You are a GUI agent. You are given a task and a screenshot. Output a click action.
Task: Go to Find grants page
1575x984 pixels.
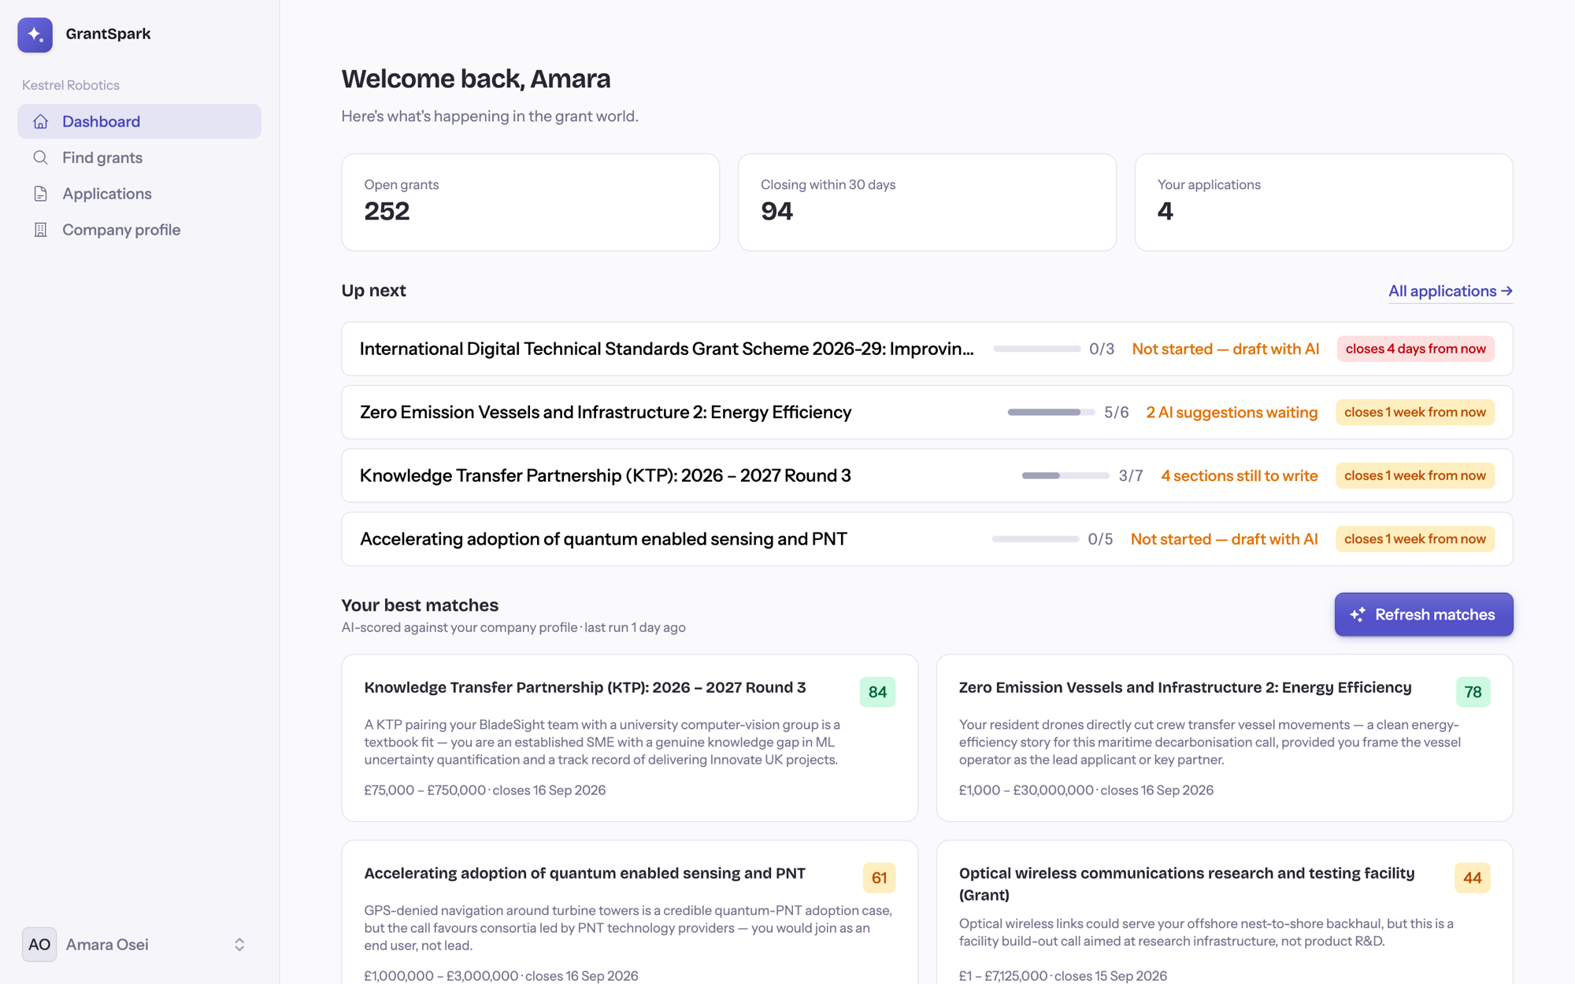139,157
